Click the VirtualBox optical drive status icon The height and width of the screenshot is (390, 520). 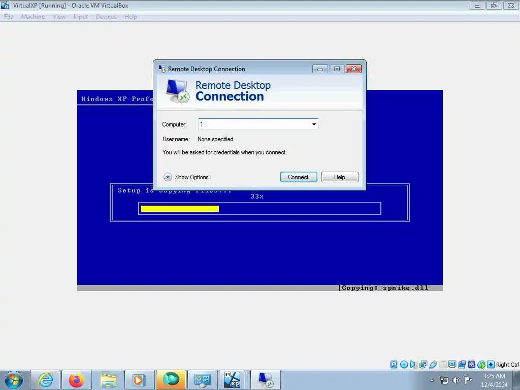click(404, 365)
